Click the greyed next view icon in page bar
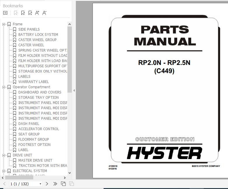 point(72,184)
